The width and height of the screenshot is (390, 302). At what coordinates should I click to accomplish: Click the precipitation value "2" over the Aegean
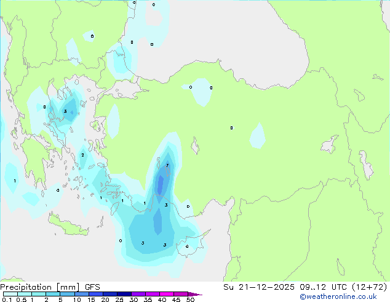pyautogui.click(x=83, y=155)
